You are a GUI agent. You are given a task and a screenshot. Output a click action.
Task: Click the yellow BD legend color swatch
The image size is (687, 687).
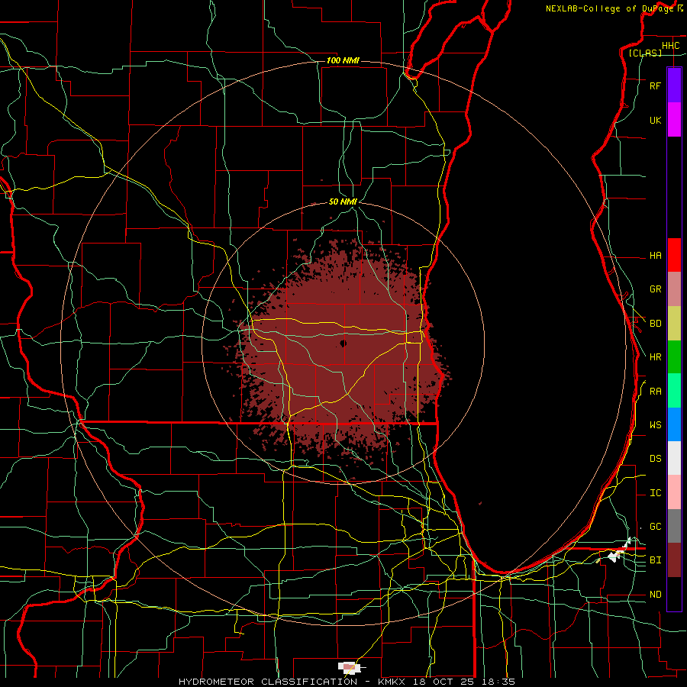pyautogui.click(x=674, y=324)
